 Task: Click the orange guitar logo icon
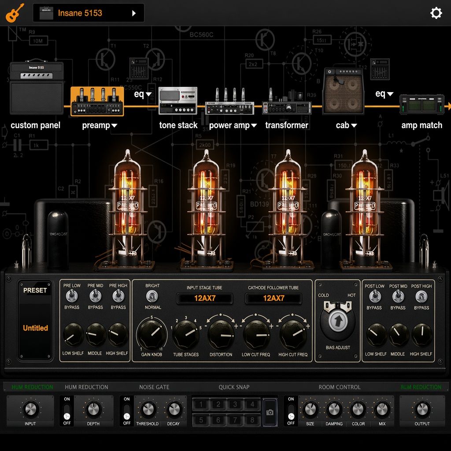(x=15, y=13)
